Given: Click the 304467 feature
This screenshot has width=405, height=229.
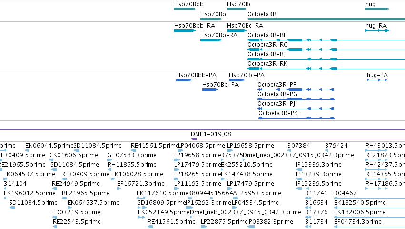Looking at the screenshot, I should click(369, 198).
